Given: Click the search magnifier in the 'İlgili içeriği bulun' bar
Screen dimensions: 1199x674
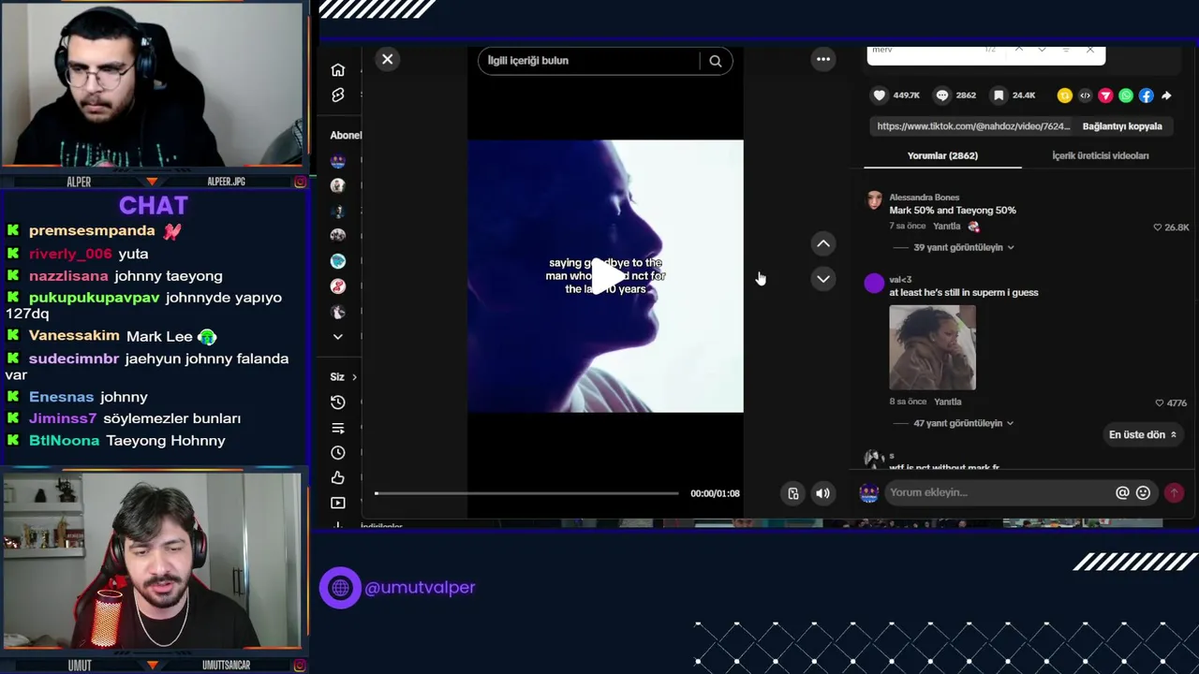Looking at the screenshot, I should pos(716,61).
